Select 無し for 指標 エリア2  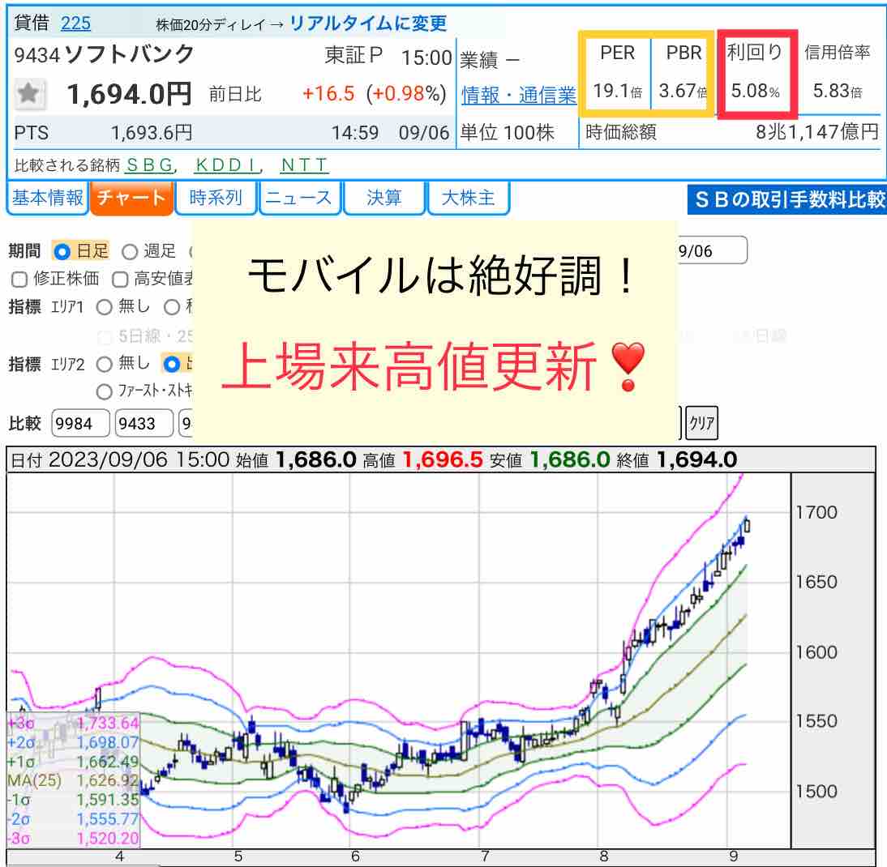coord(104,365)
